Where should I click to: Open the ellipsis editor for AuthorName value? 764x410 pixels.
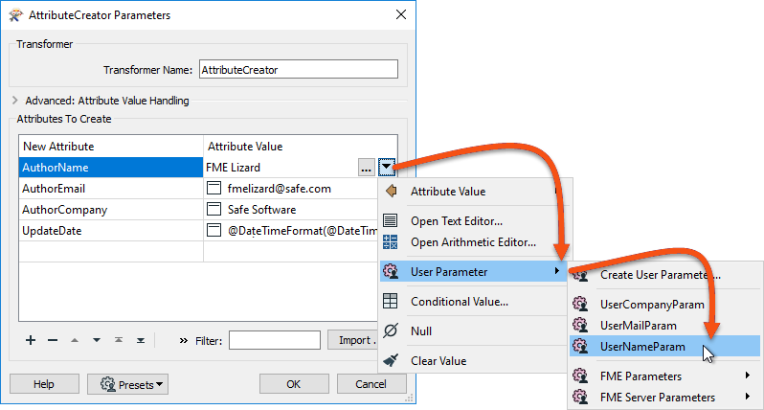coord(366,168)
